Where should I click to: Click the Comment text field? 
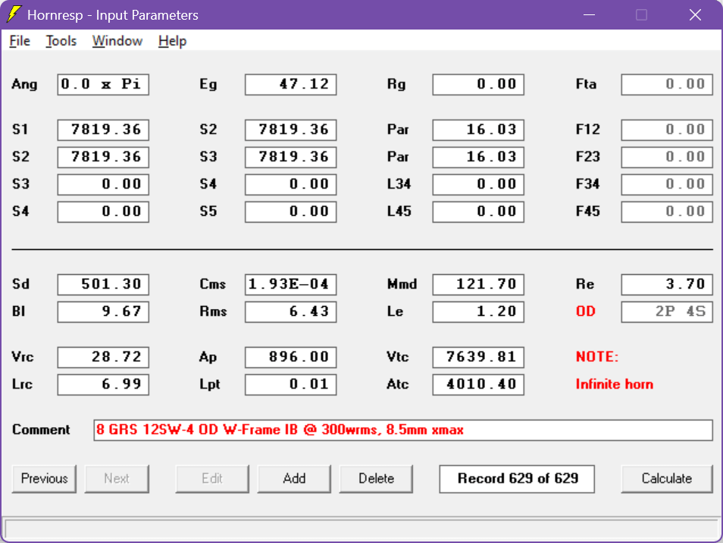403,430
